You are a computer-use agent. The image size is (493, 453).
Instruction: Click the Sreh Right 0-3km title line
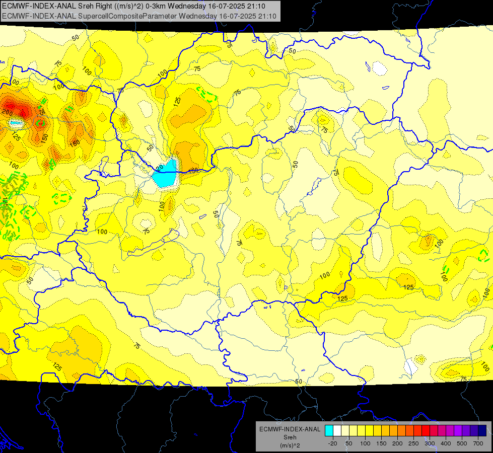(133, 6)
